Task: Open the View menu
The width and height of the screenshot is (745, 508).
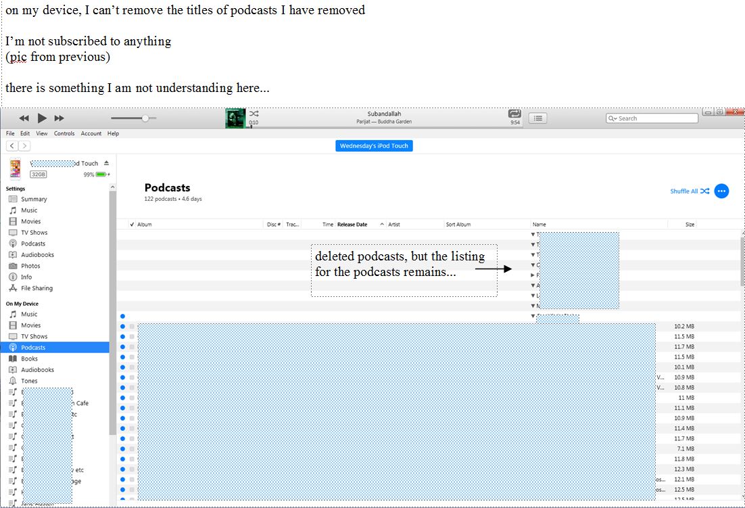Action: click(x=42, y=133)
